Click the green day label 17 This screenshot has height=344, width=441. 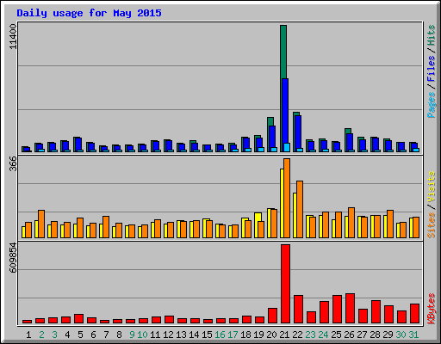pyautogui.click(x=233, y=335)
